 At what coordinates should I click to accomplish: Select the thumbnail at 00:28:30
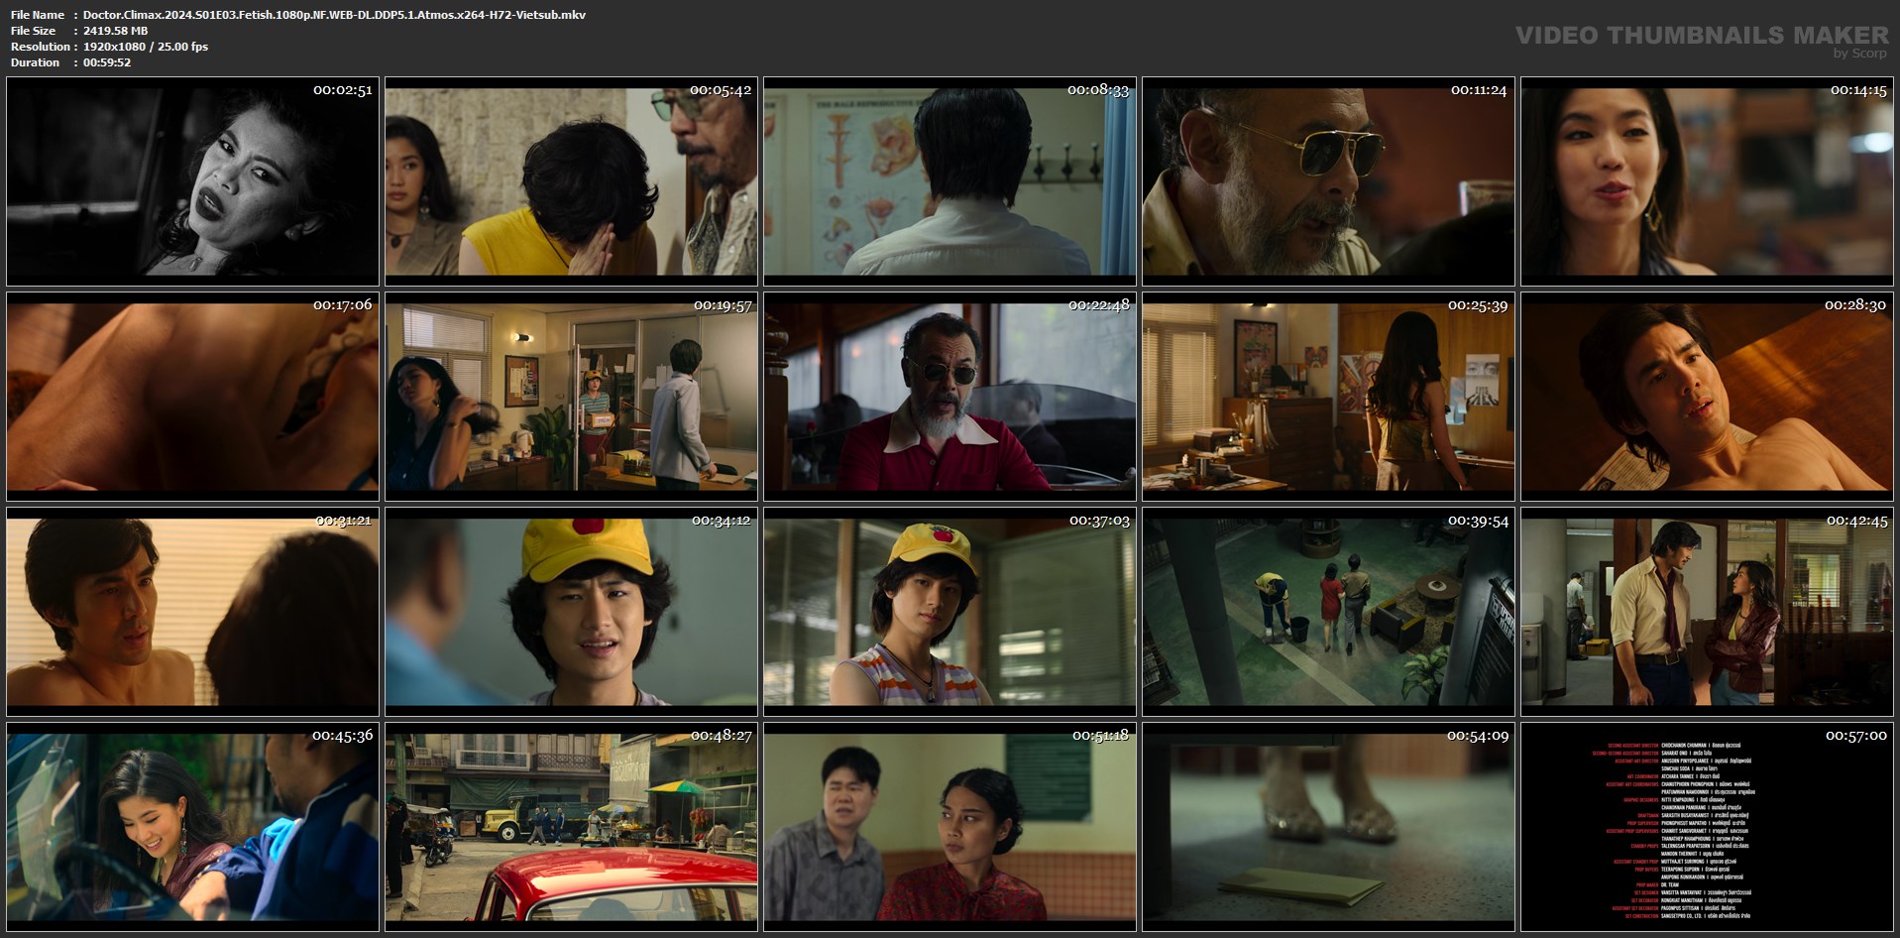(x=1707, y=397)
